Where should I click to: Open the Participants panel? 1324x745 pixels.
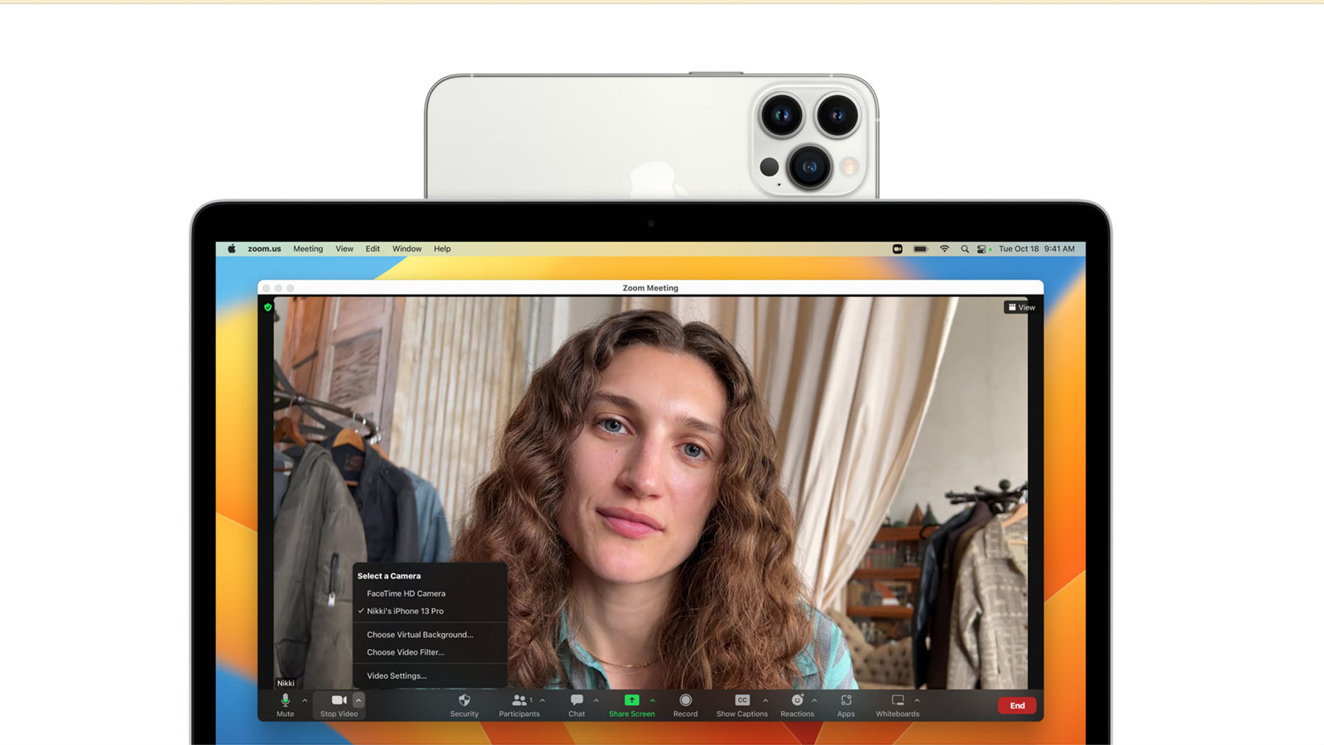[519, 705]
